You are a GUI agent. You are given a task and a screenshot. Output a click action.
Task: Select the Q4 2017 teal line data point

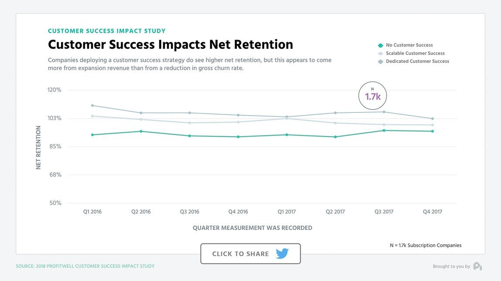(x=432, y=131)
